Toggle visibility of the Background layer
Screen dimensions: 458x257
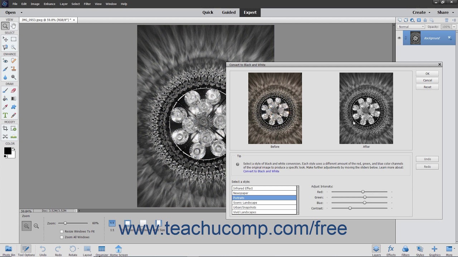pos(399,38)
